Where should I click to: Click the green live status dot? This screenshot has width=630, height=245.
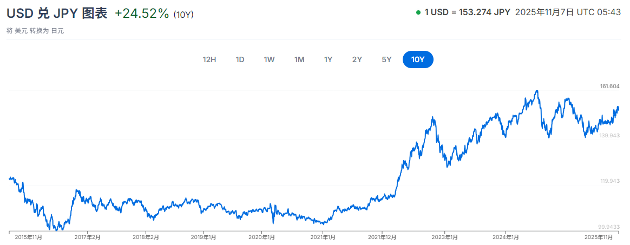click(x=418, y=12)
